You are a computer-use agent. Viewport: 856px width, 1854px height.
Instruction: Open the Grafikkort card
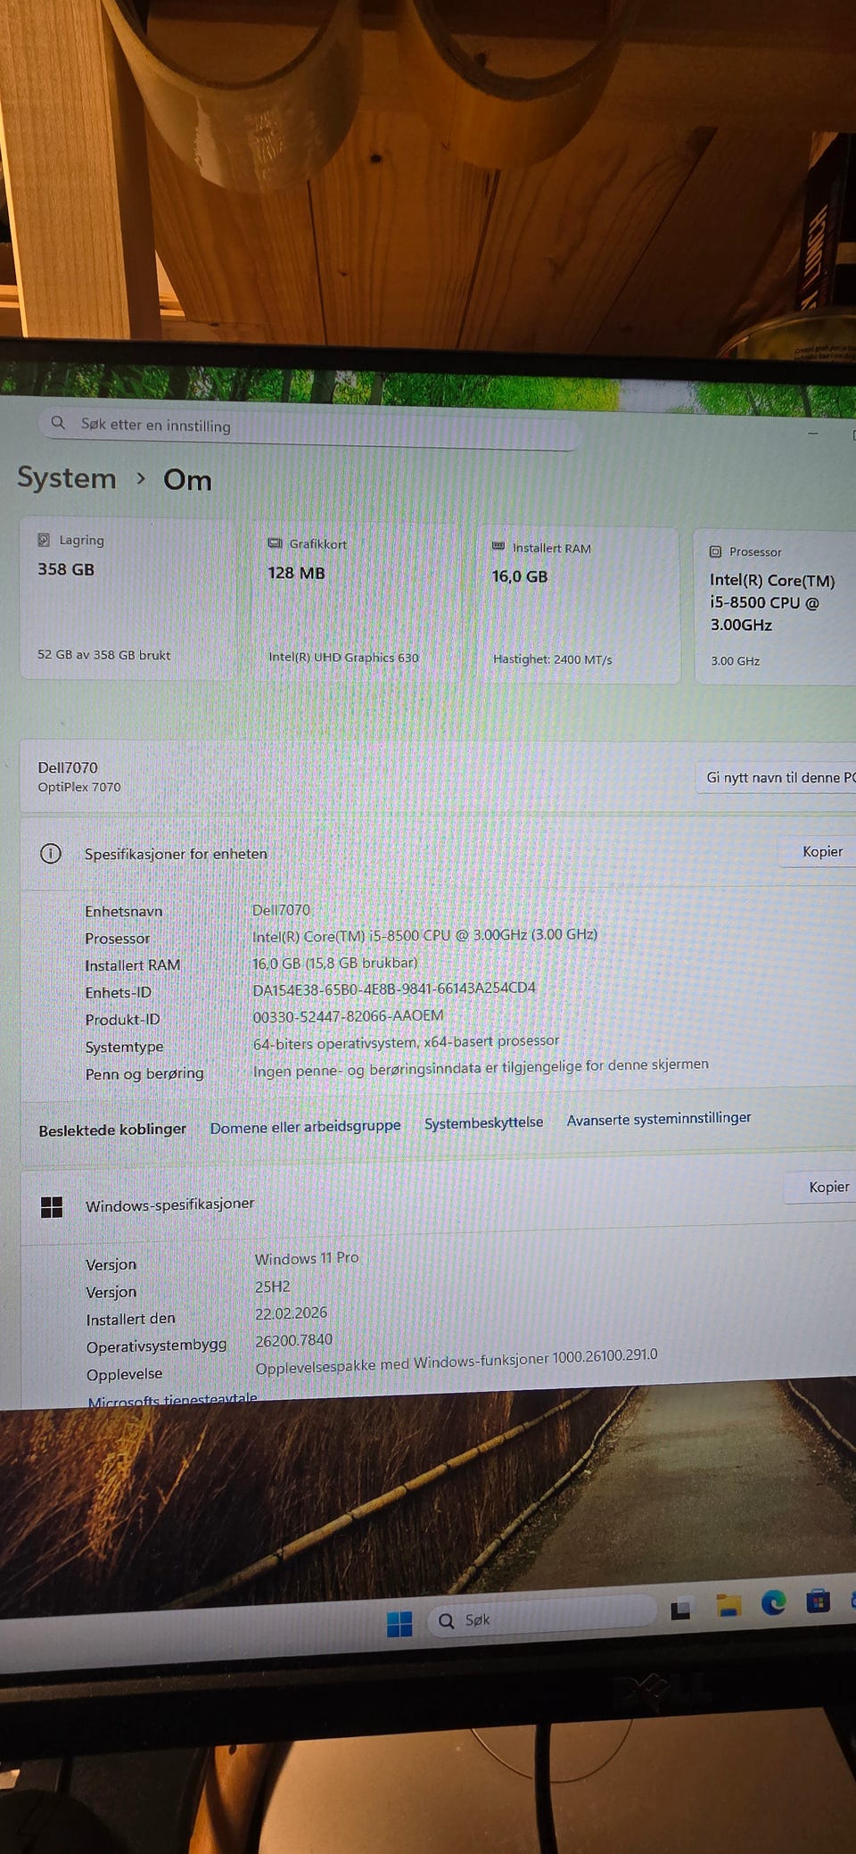tap(357, 602)
